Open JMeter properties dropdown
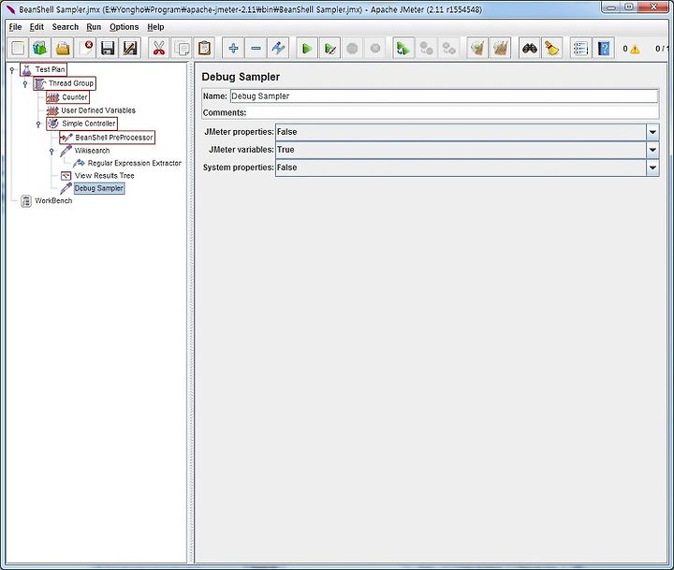The height and width of the screenshot is (570, 674). [x=652, y=132]
